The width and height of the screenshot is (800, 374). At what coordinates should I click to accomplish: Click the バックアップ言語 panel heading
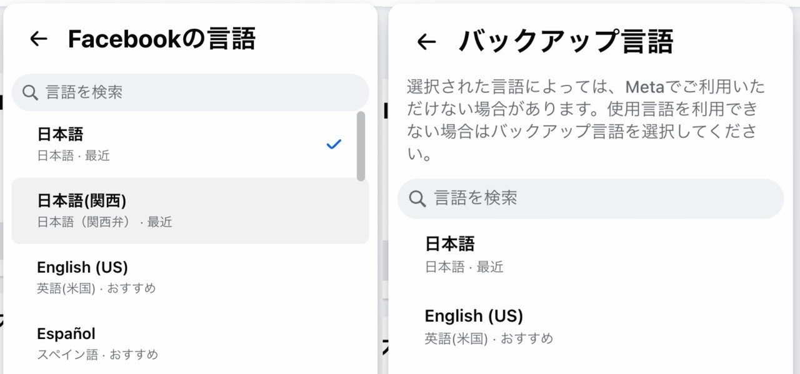point(566,42)
